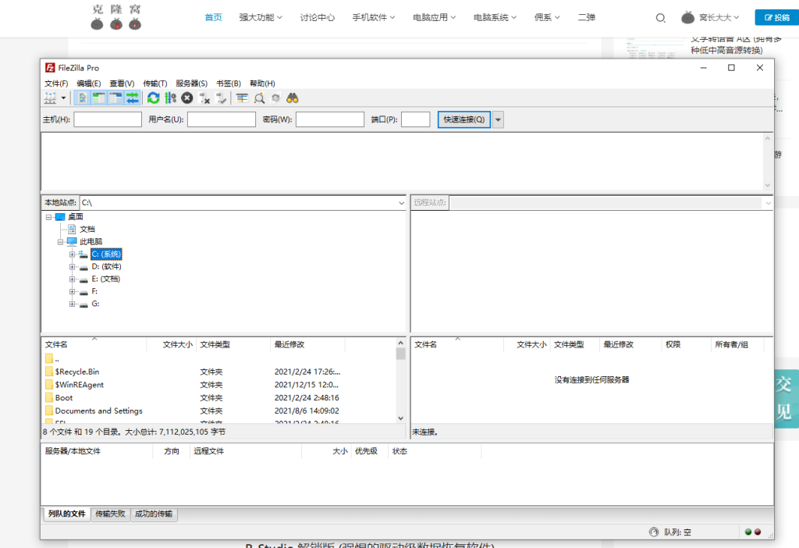799x548 pixels.
Task: Open the 帮助(H) menu
Action: pos(262,83)
